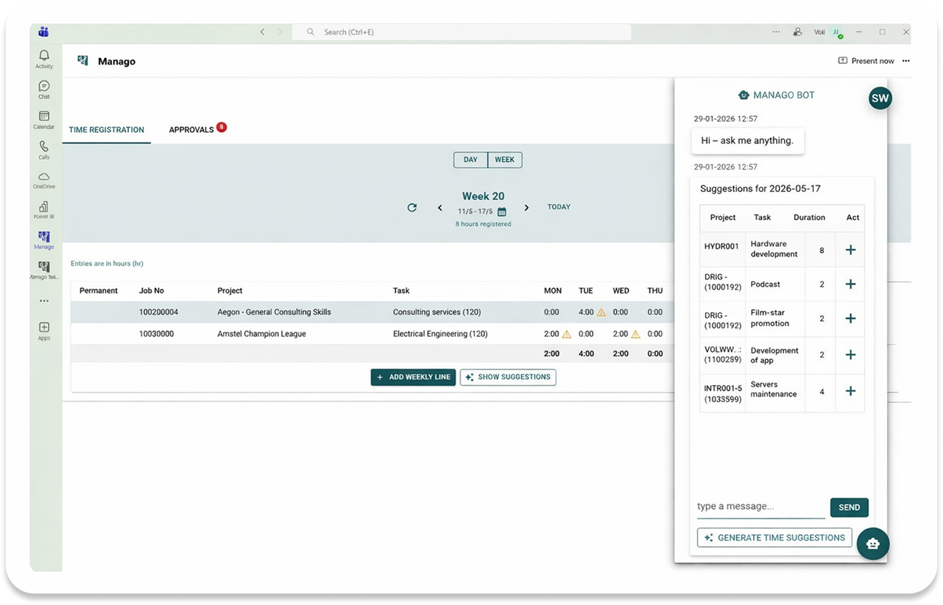Image resolution: width=943 pixels, height=605 pixels.
Task: Switch to DAY view
Action: [x=471, y=160]
